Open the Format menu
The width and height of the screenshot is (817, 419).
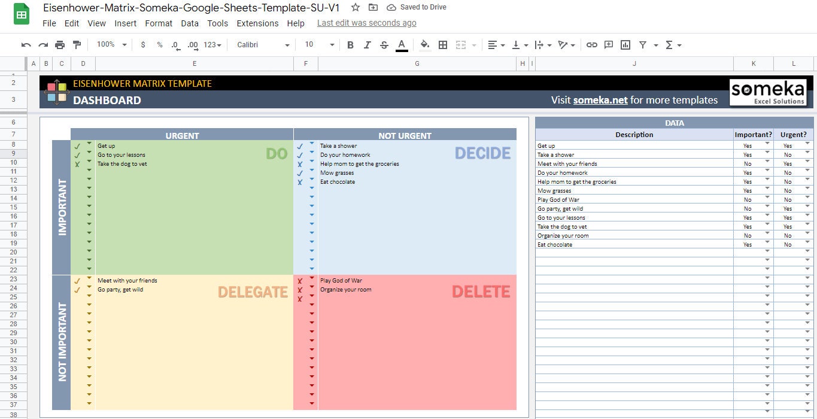tap(158, 23)
